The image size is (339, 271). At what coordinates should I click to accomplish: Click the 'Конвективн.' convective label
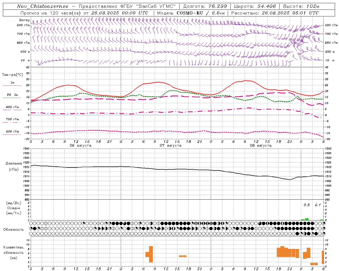coord(14,247)
